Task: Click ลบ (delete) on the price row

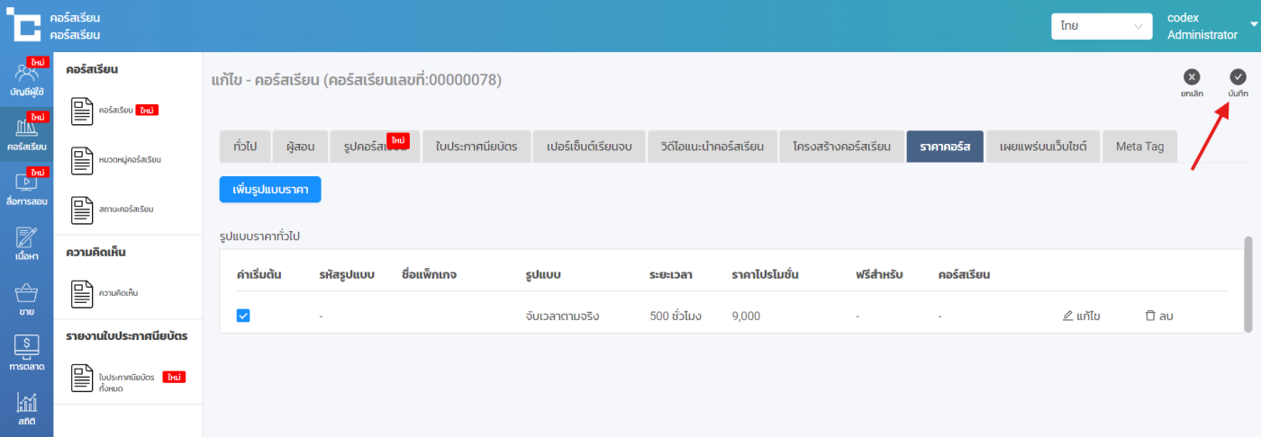Action: click(1158, 316)
